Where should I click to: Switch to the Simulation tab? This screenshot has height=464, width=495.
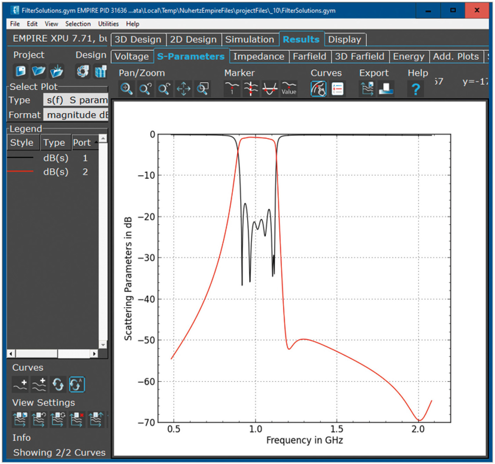coord(250,40)
